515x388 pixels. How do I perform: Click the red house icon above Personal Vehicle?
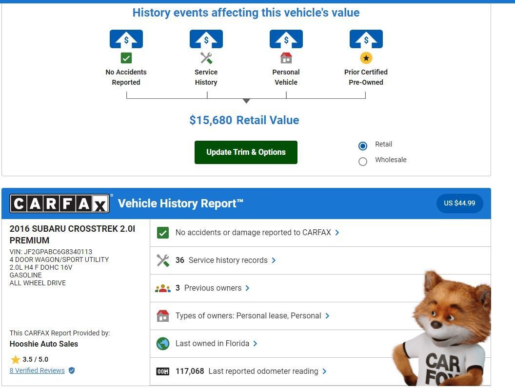click(286, 58)
